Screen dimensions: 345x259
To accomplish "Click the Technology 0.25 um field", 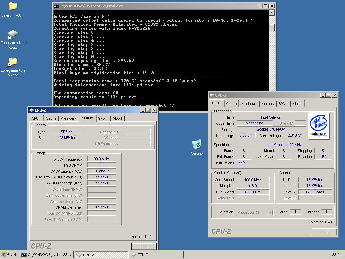I will click(246, 135).
